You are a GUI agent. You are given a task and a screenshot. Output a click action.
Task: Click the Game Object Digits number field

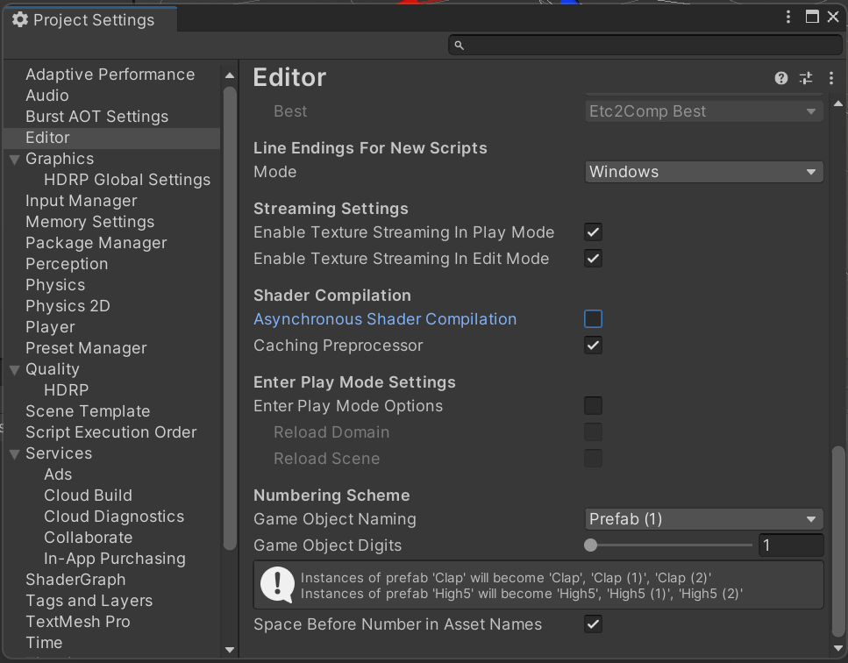click(x=791, y=545)
